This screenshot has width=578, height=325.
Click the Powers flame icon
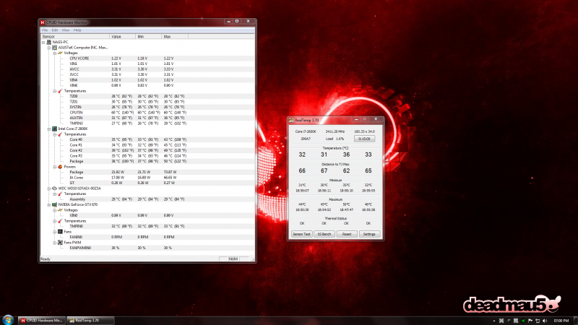click(60, 167)
